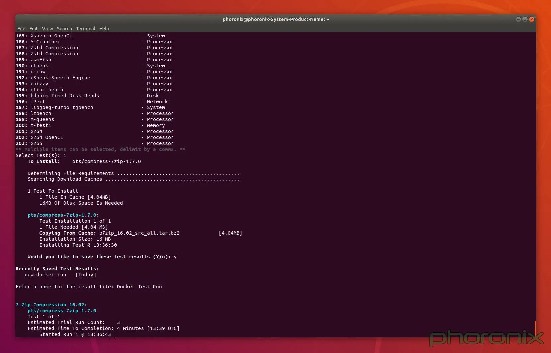The width and height of the screenshot is (551, 353).
Task: Click 'p7zip_16.02_src_all.tar.bz2' filename
Action: click(139, 233)
